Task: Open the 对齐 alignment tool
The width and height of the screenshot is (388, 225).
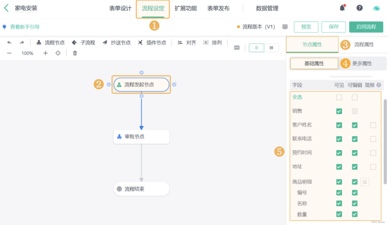Action: pos(187,43)
